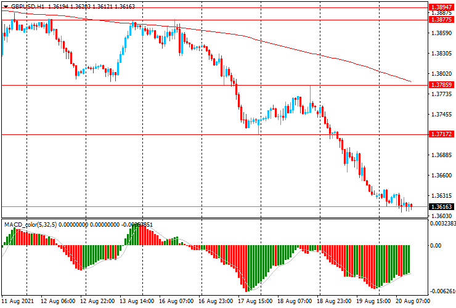This screenshot has width=456, height=308.
Task: Select the 1.36315 price scale value
Action: point(442,195)
